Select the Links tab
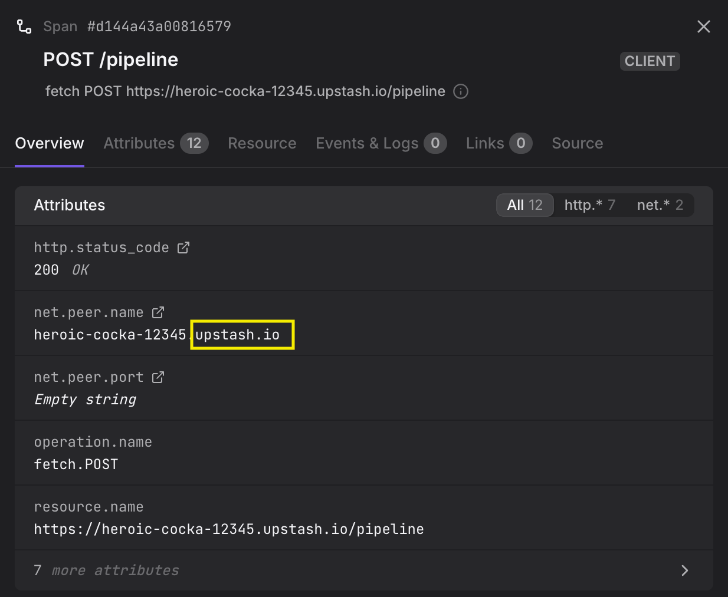728x597 pixels. [499, 143]
